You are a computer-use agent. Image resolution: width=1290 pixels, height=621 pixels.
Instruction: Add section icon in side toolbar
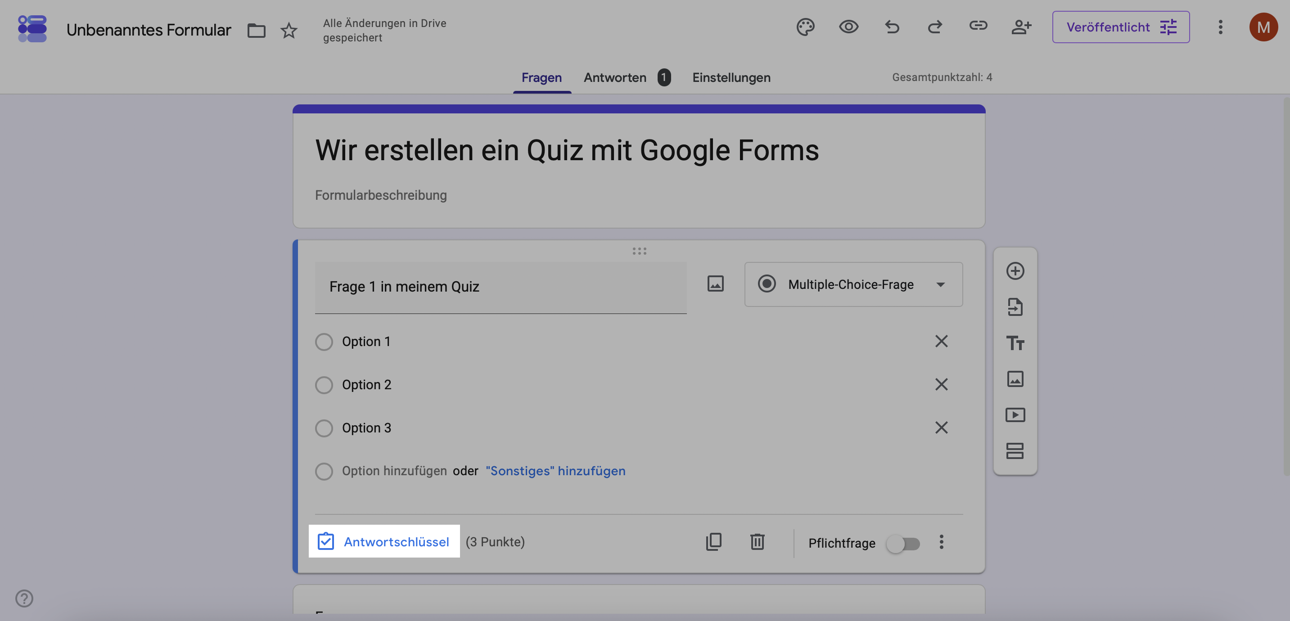pos(1015,451)
